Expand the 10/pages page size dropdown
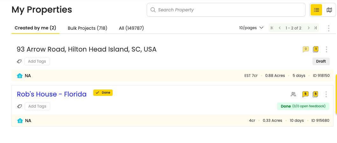The height and width of the screenshot is (143, 337). point(251,28)
